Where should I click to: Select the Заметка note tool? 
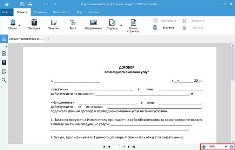pos(53,23)
